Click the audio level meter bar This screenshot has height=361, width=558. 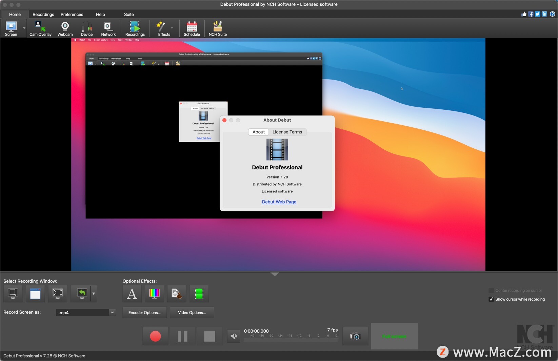(x=291, y=340)
